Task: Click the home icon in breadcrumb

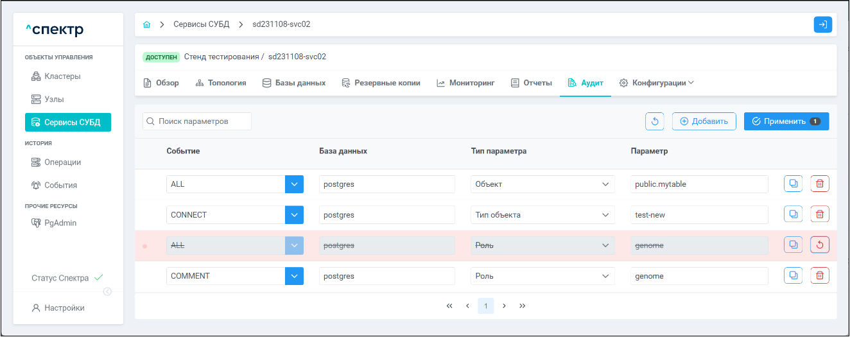Action: point(146,24)
